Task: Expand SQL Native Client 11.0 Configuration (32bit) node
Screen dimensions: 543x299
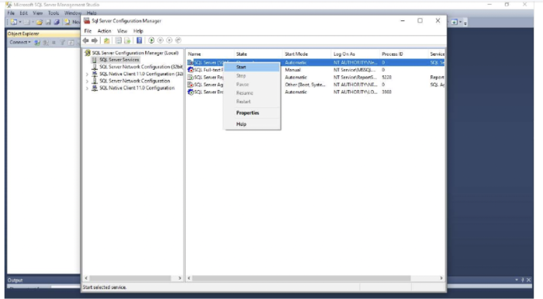Action: click(87, 74)
